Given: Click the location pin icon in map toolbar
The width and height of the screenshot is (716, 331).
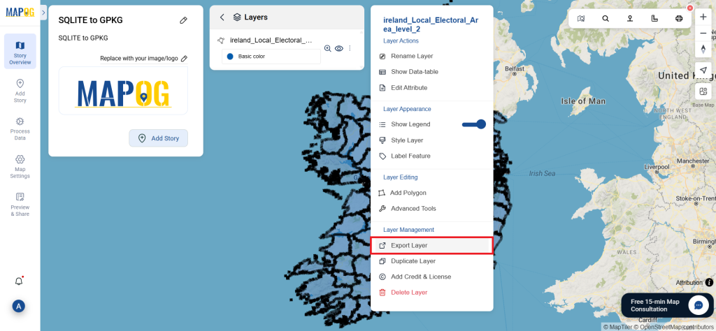Looking at the screenshot, I should click(x=630, y=18).
